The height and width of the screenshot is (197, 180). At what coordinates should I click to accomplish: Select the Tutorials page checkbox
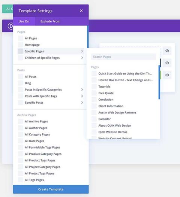(94, 87)
